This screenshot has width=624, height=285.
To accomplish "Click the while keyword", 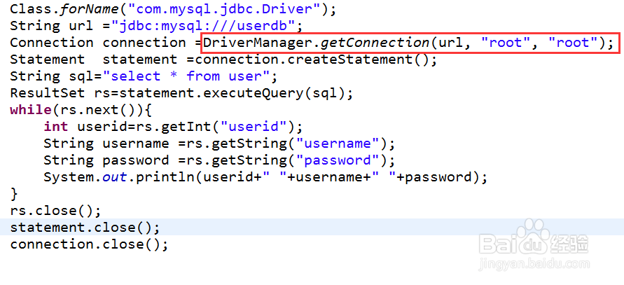I will click(31, 110).
